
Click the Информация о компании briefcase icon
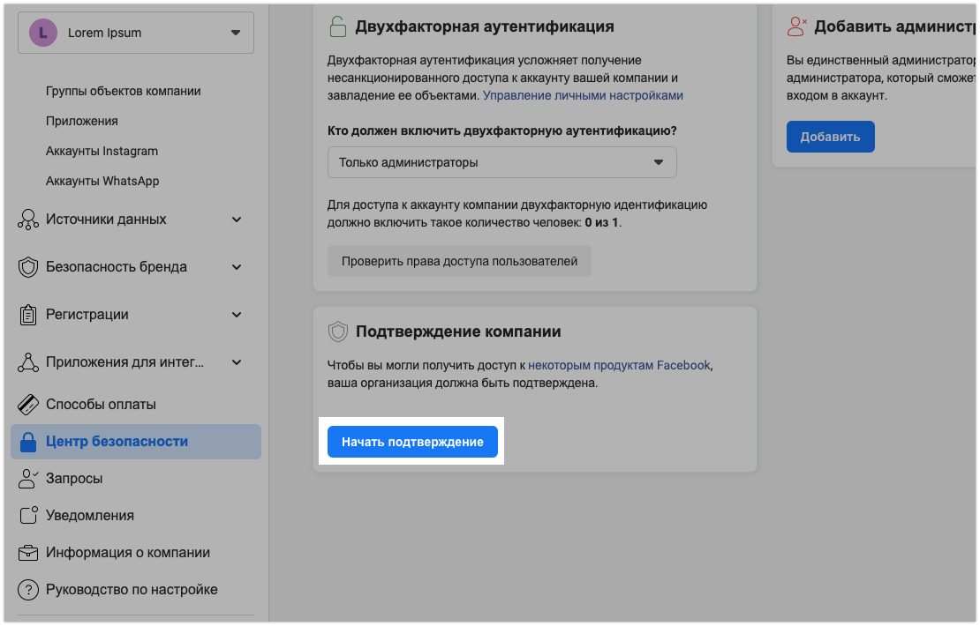pyautogui.click(x=28, y=553)
